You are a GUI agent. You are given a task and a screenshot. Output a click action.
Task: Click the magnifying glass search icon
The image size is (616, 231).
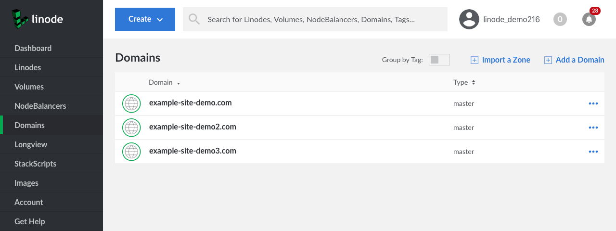click(194, 19)
